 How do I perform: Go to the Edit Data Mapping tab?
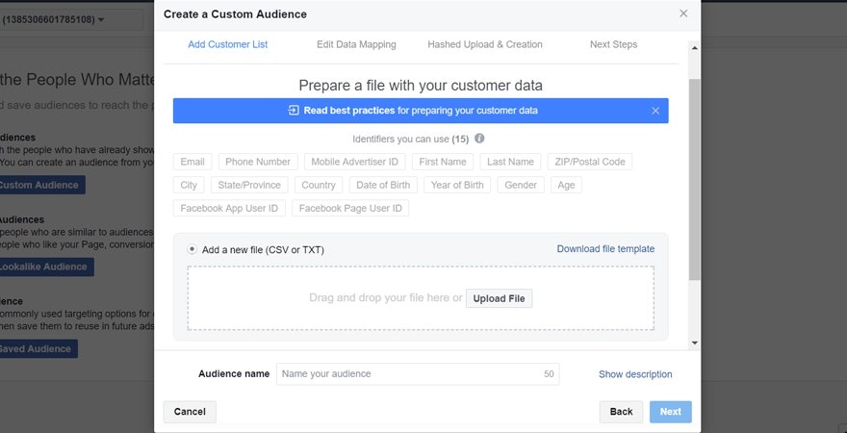(356, 44)
